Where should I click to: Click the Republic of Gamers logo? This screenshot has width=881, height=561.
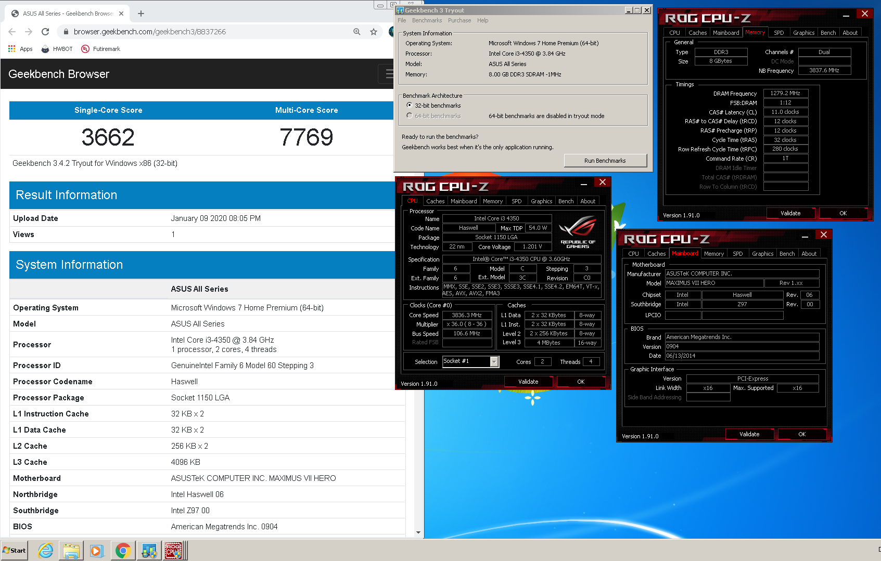point(578,232)
